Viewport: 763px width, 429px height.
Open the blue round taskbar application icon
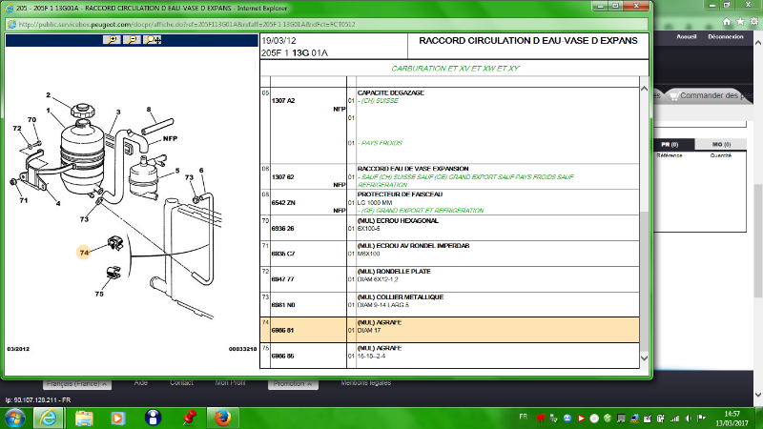pos(153,418)
